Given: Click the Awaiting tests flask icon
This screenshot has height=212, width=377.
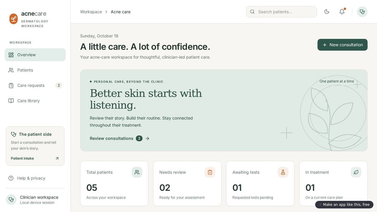Looking at the screenshot, I should click(283, 172).
